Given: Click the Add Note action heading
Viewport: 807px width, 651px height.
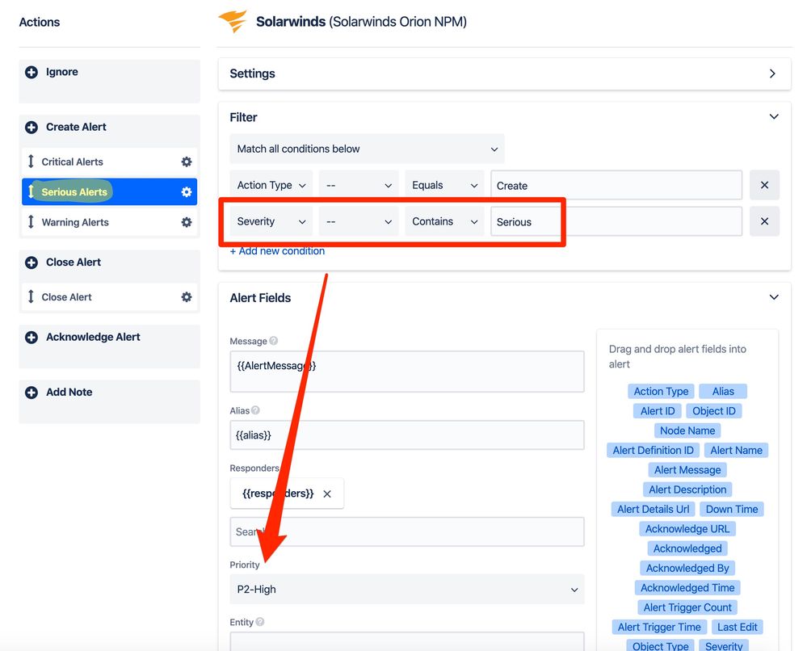Looking at the screenshot, I should 69,393.
